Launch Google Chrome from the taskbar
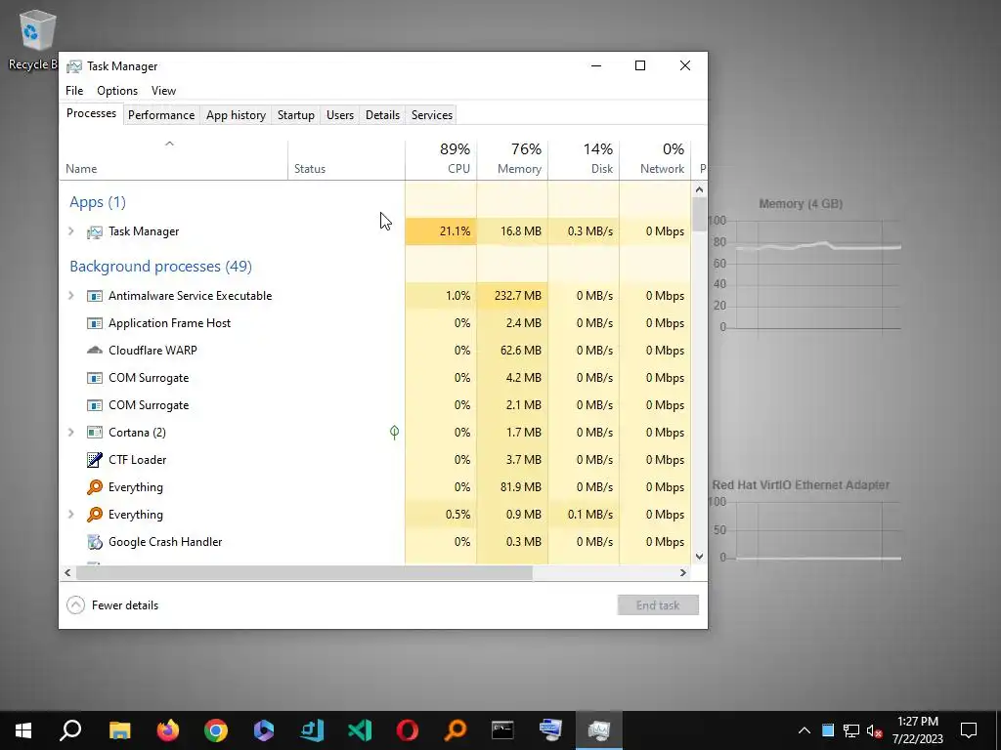1001x750 pixels. click(x=216, y=730)
